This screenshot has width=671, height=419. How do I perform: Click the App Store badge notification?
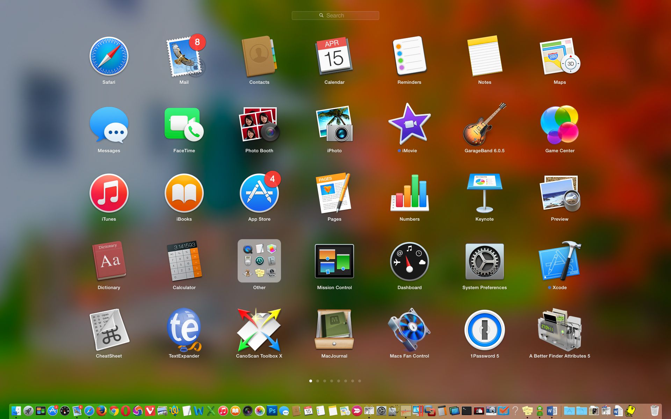click(272, 178)
